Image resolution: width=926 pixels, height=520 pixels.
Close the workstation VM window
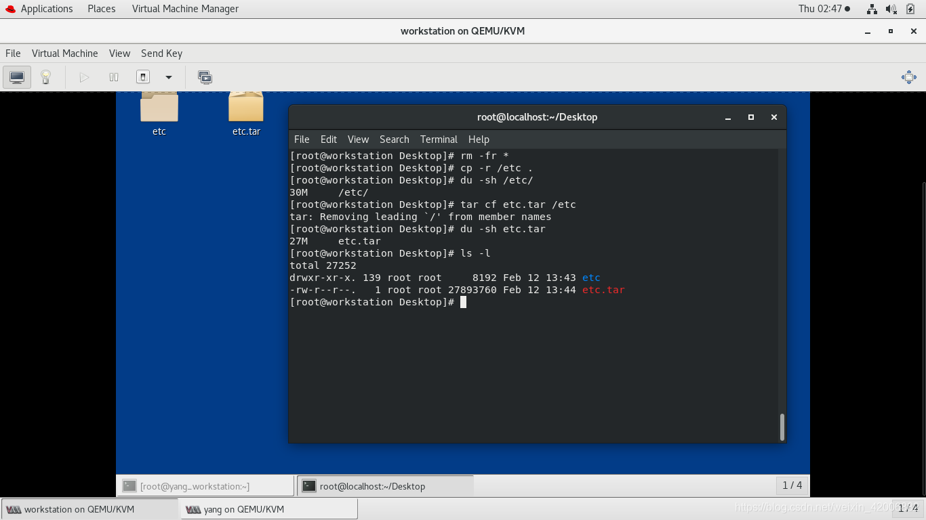pyautogui.click(x=912, y=31)
